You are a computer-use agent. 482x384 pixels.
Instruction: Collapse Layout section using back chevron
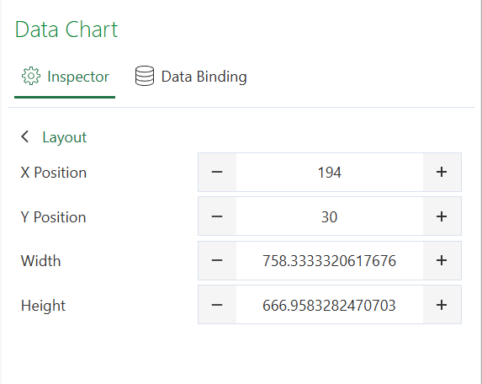click(25, 136)
